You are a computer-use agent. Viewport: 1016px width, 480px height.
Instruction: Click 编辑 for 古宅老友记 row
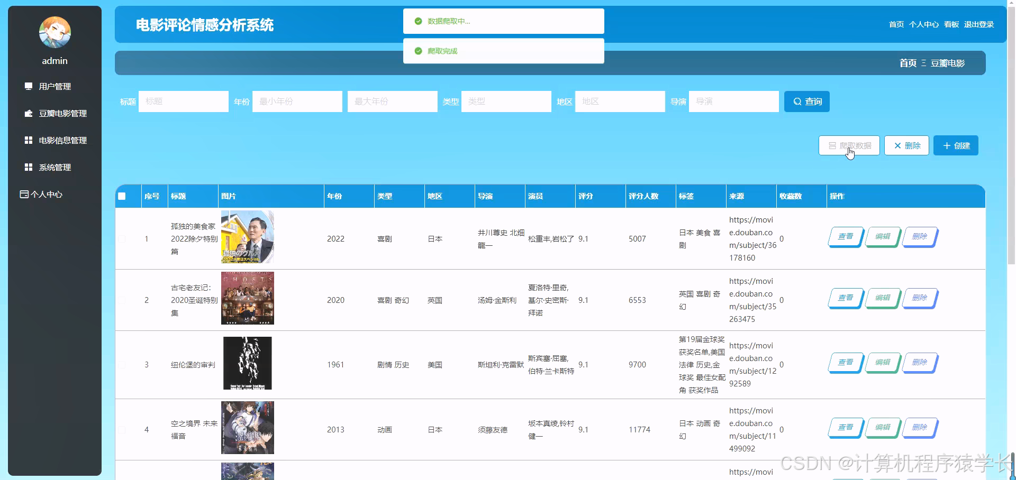[883, 298]
